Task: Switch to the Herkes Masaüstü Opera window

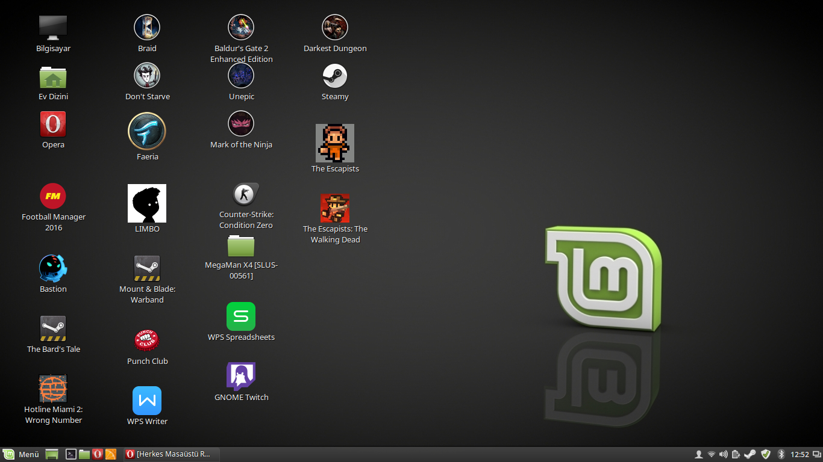Action: click(172, 454)
